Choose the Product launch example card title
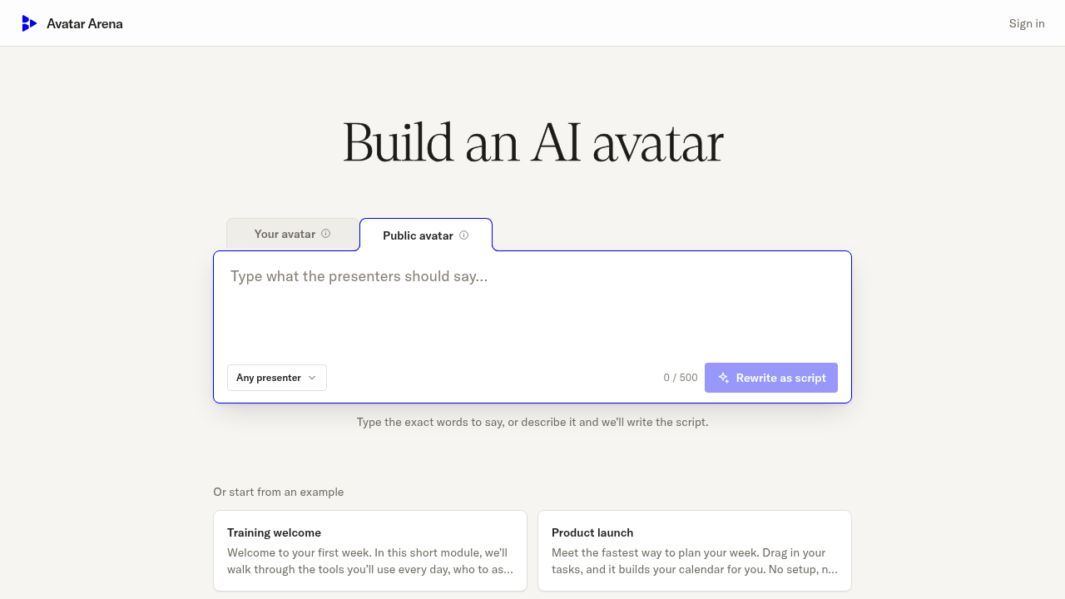 [592, 532]
